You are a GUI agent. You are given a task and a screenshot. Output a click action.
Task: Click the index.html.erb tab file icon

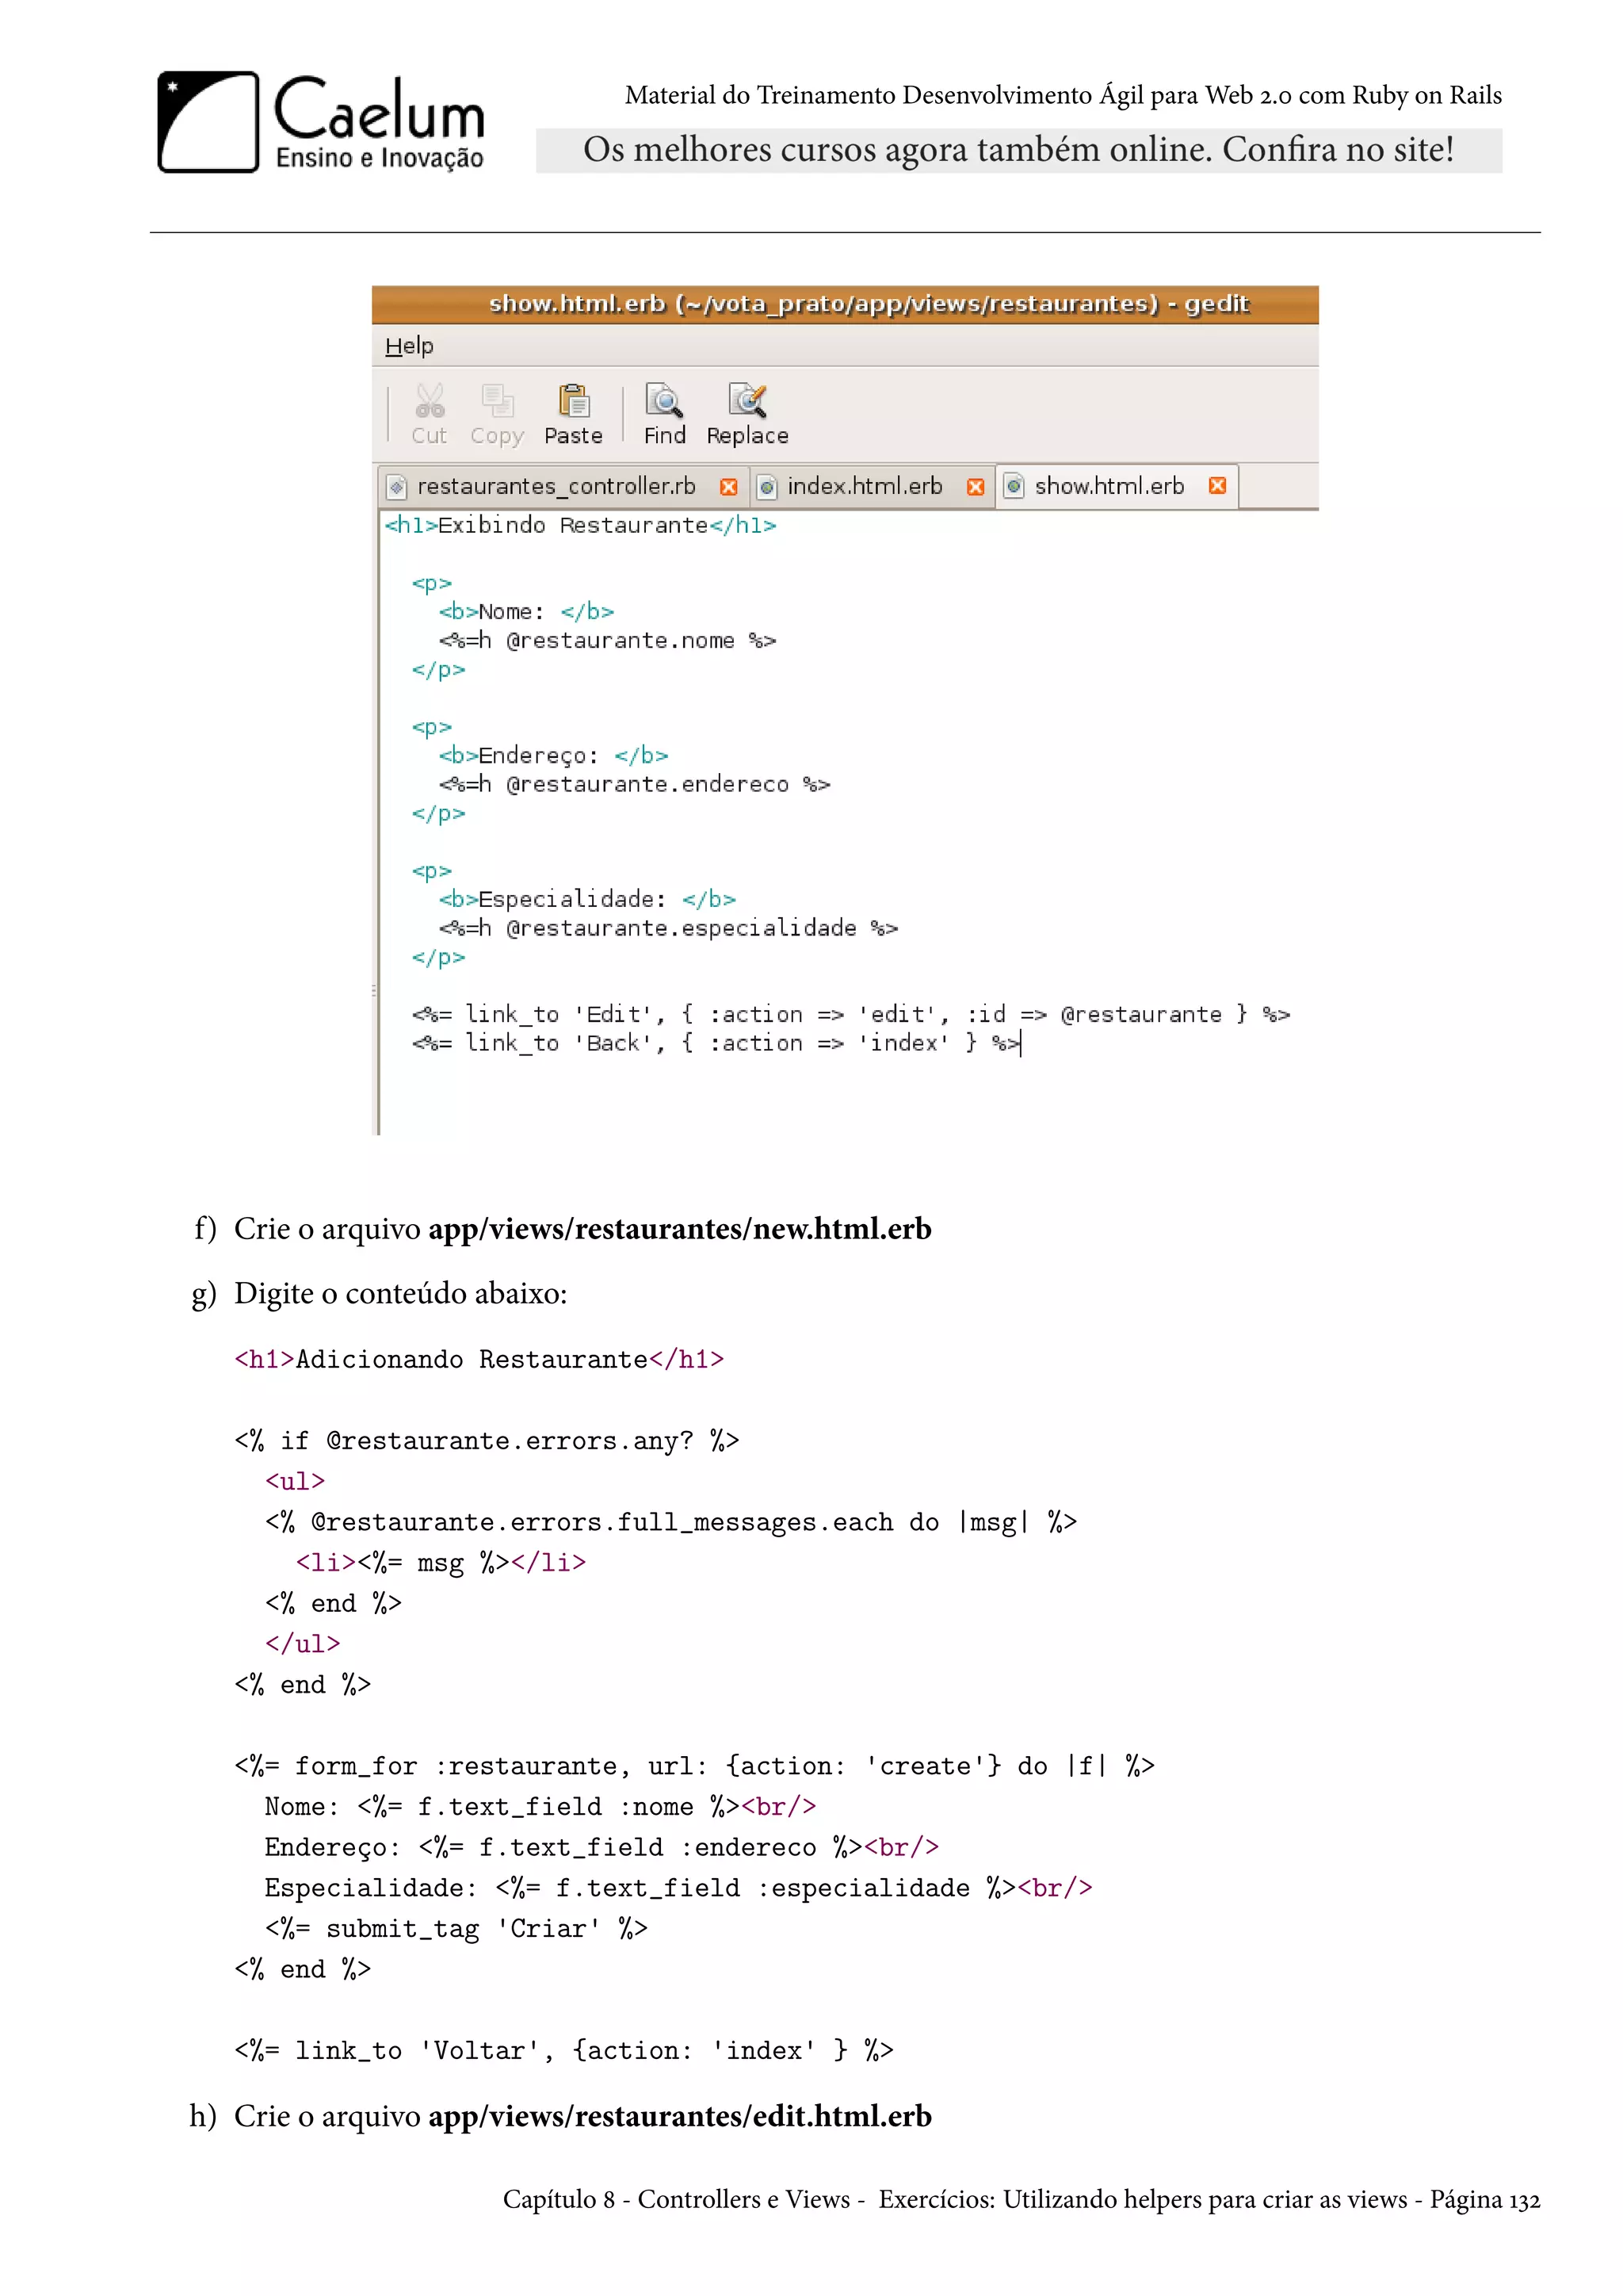pyautogui.click(x=768, y=487)
